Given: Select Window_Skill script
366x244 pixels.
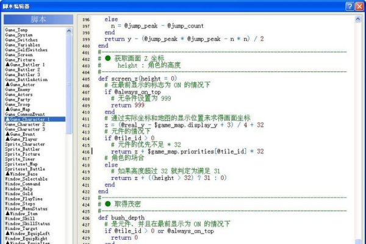Looking at the screenshot, I should click(20, 218).
